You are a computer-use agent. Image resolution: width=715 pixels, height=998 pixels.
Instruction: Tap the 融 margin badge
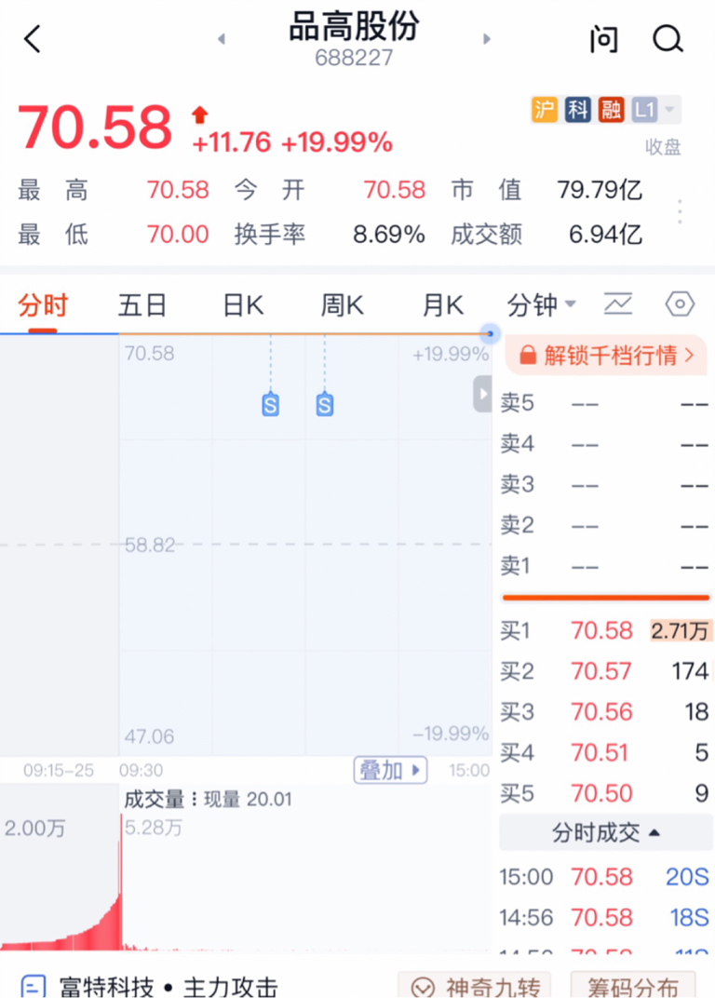(x=611, y=110)
